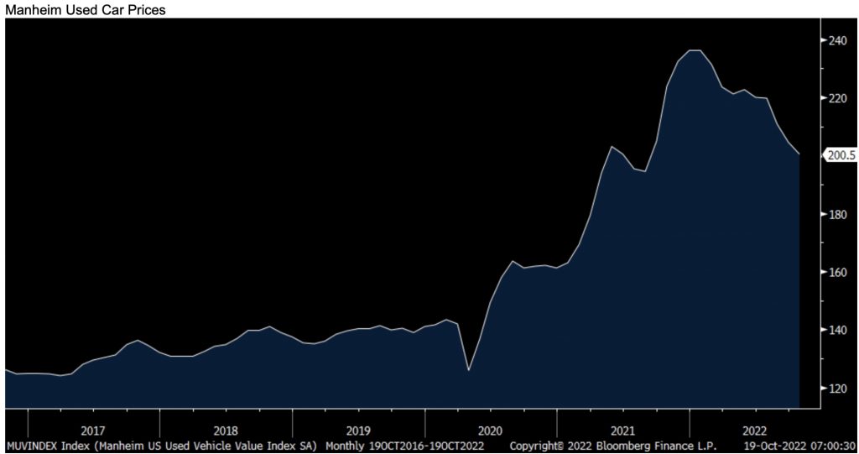Viewport: 859px width, 454px height.
Task: Click the 180 y-axis tick label
Action: tap(839, 215)
